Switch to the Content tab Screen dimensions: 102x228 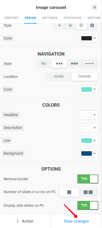click(x=12, y=18)
